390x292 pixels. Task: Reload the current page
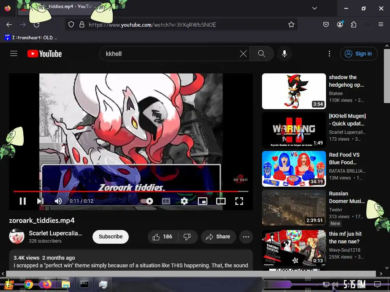point(37,25)
